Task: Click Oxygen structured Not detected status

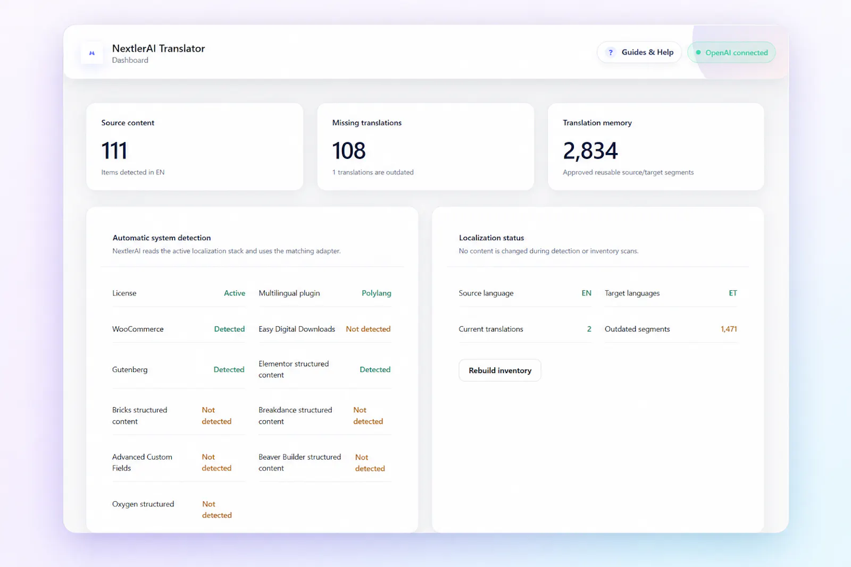Action: pos(217,510)
